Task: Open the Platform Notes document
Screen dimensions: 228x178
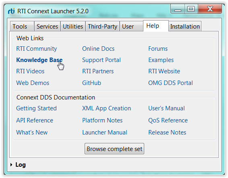Action: click(102, 120)
